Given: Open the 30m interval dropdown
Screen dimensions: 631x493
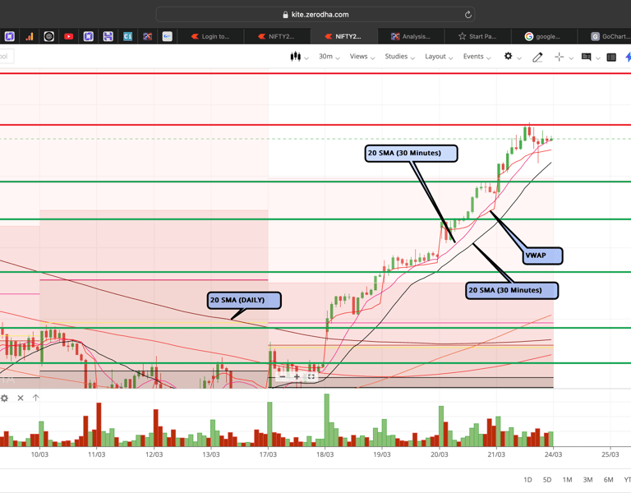Looking at the screenshot, I should (329, 57).
